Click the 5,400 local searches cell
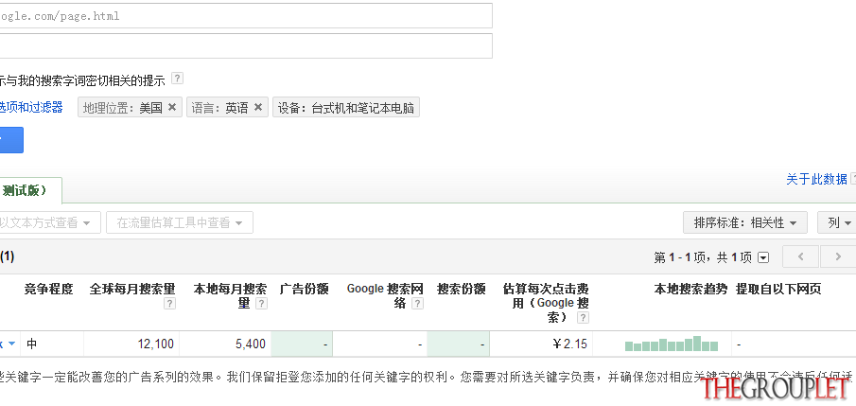This screenshot has height=406, width=856. click(x=225, y=344)
